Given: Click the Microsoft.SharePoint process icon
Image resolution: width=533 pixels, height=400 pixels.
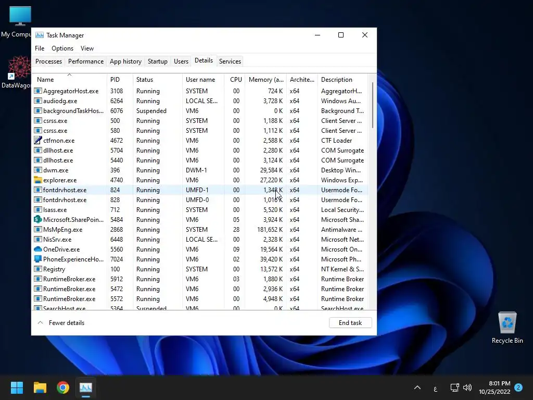Looking at the screenshot, I should tap(37, 219).
